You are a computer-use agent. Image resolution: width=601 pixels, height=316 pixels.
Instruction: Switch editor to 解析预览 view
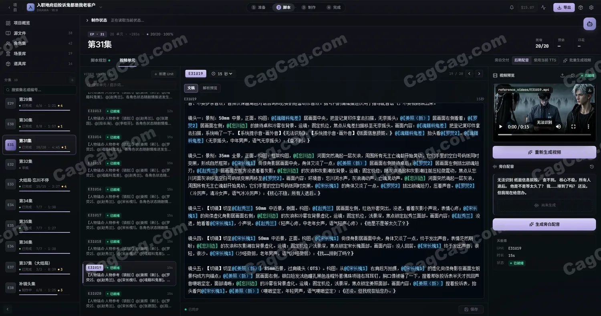point(210,88)
